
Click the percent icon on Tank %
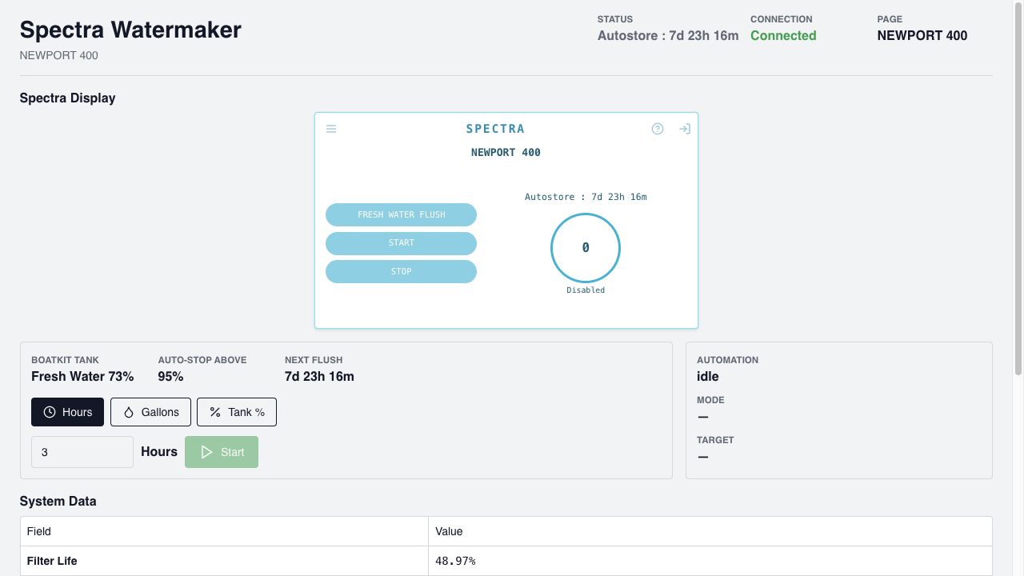click(x=215, y=412)
